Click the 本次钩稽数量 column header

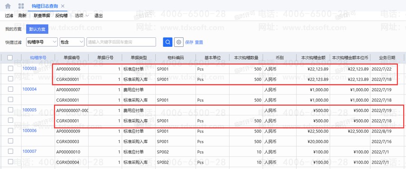pos(246,58)
